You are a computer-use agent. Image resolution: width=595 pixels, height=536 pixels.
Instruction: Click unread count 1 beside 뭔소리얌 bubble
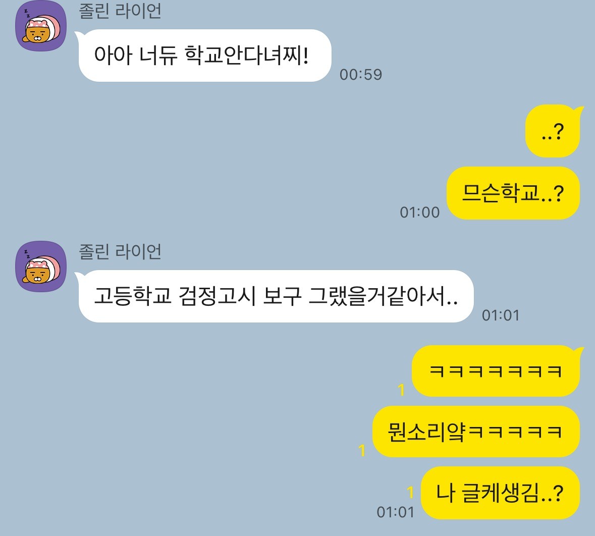coord(362,451)
